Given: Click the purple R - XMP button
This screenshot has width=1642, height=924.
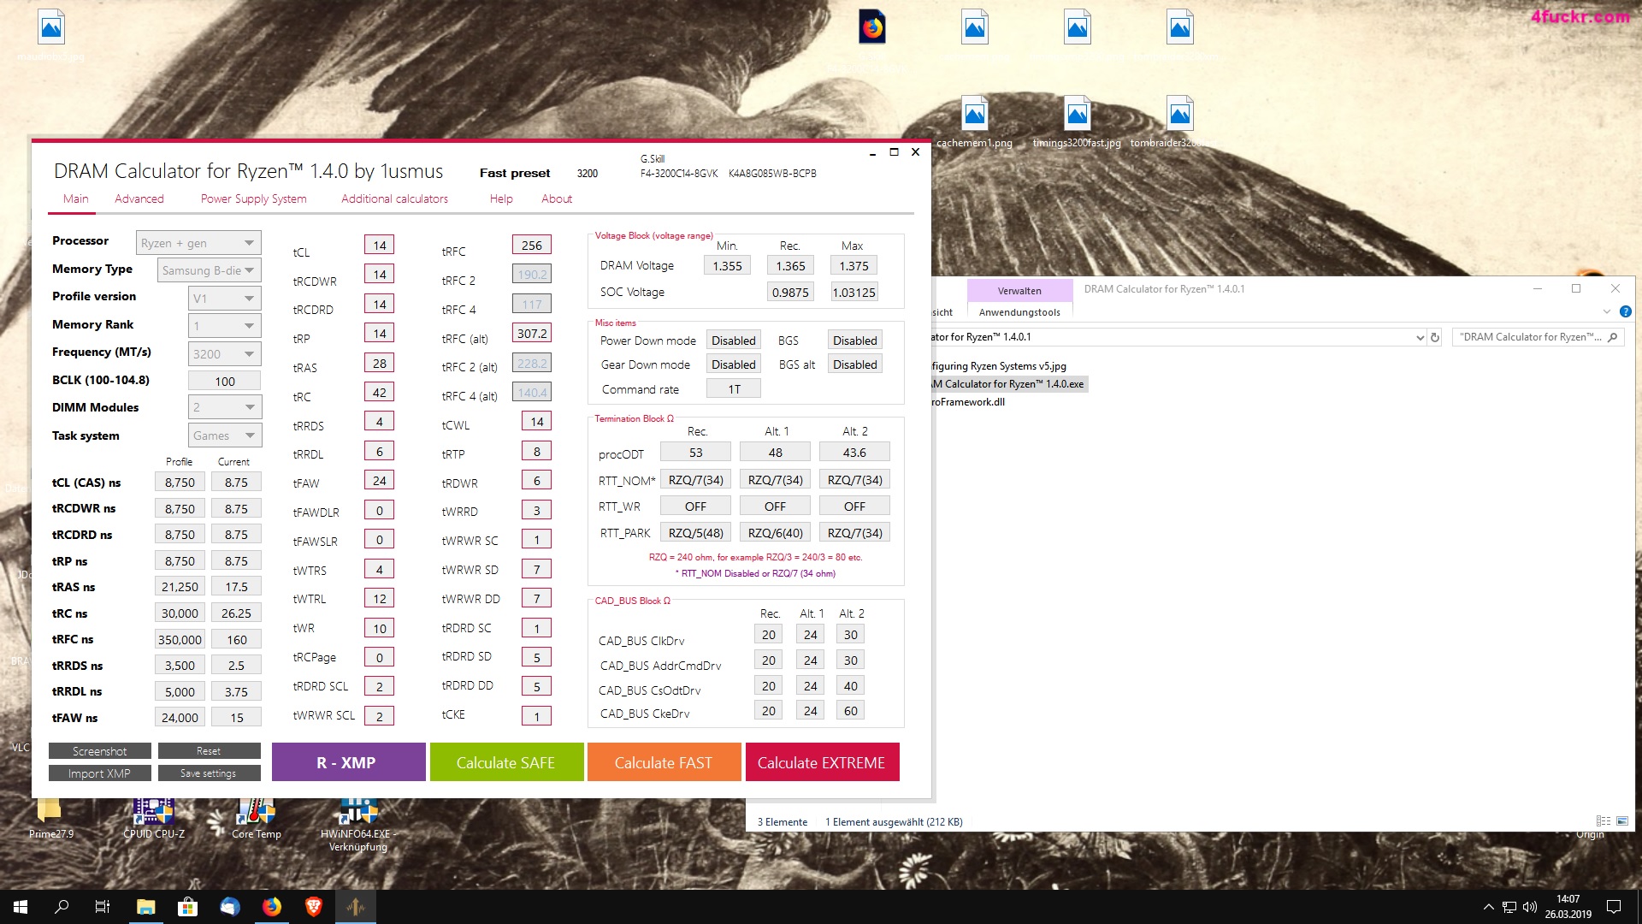Looking at the screenshot, I should pos(347,762).
